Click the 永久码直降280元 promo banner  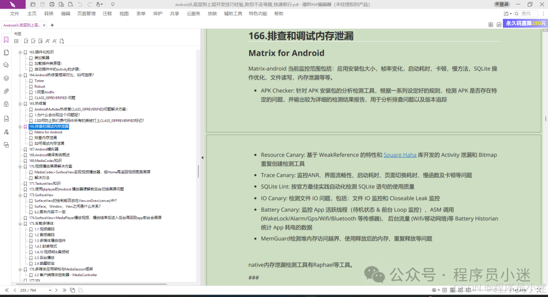point(525,23)
